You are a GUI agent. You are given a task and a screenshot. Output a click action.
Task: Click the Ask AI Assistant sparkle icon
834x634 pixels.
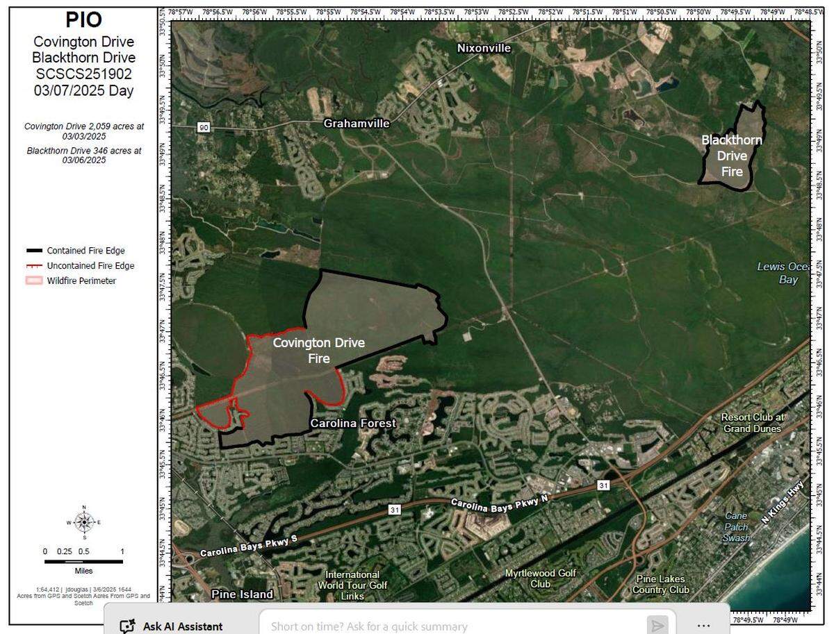click(x=127, y=626)
